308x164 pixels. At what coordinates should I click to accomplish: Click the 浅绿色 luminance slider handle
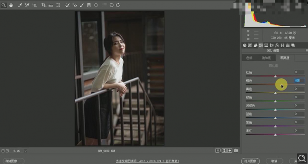[275, 110]
